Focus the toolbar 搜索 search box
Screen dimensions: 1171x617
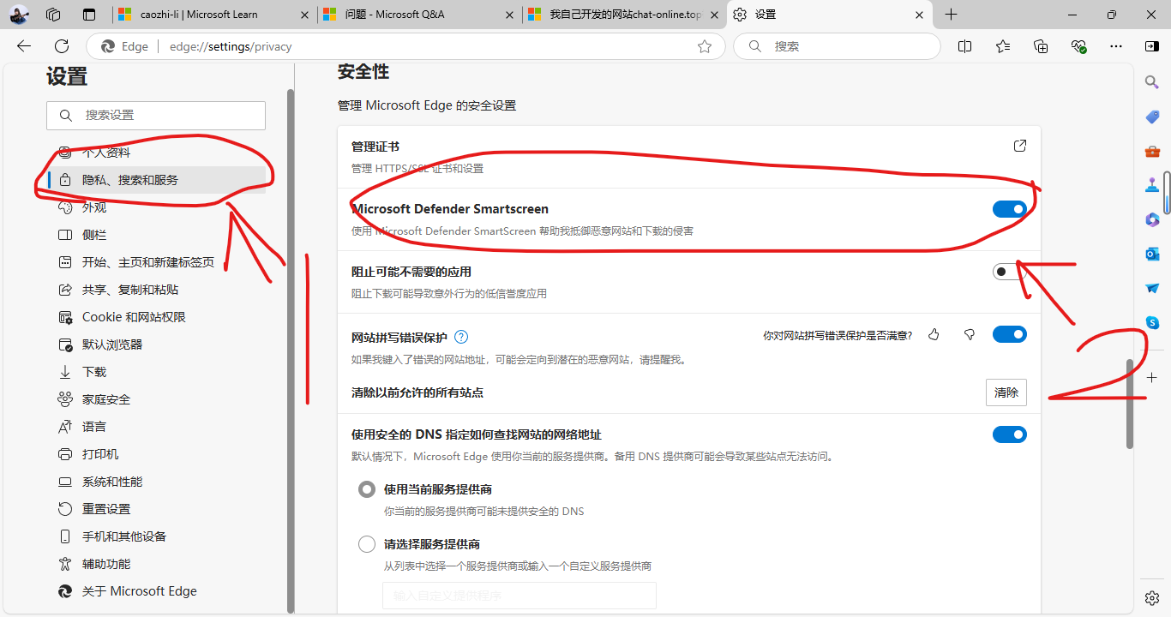pos(837,46)
